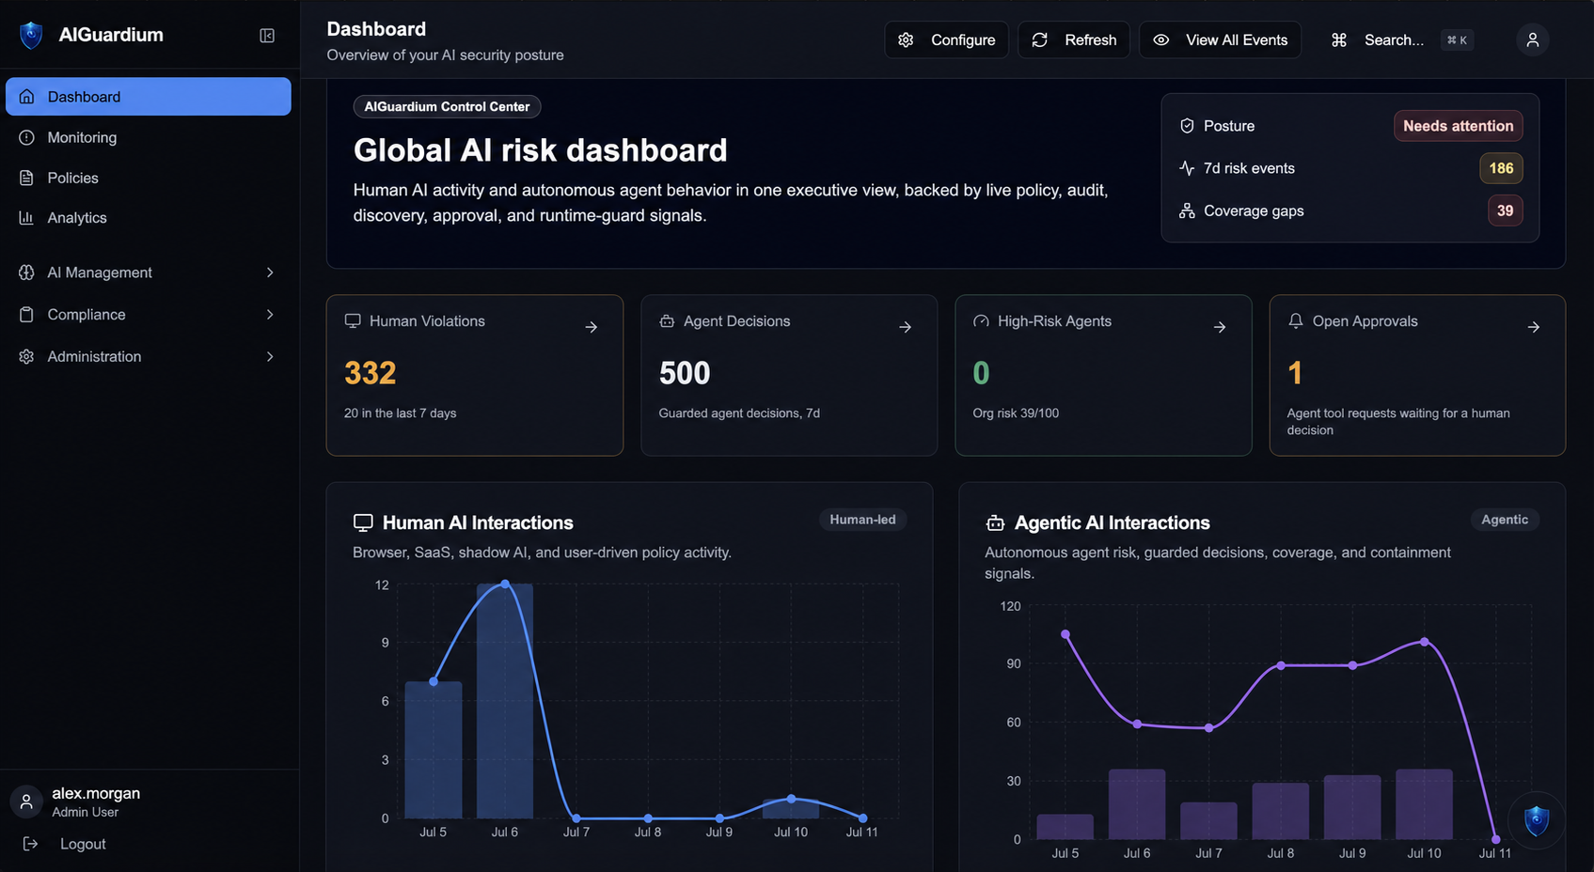The image size is (1594, 872).
Task: Go to the Dashboard menu item
Action: pyautogui.click(x=149, y=97)
